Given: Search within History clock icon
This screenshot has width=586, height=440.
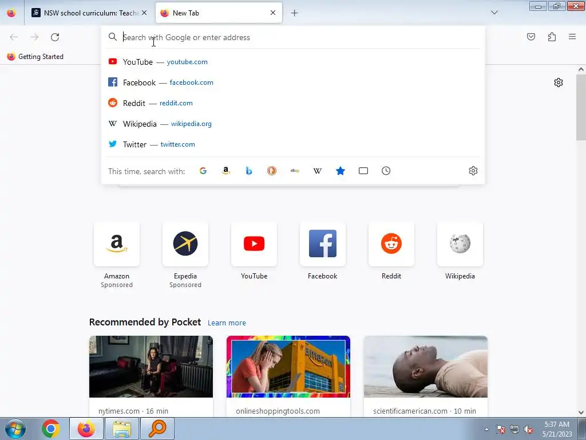Looking at the screenshot, I should [x=386, y=171].
